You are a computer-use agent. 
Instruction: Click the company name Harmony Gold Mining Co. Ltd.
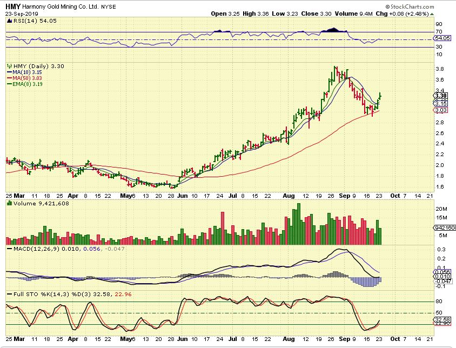61,6
